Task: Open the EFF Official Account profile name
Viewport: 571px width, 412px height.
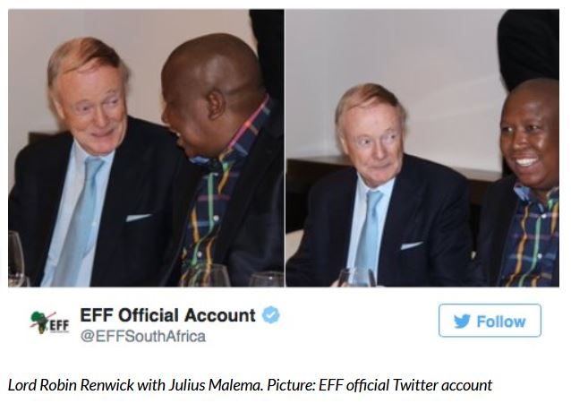Action: coord(168,315)
